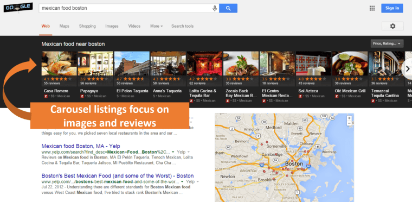
Task: Click the carousel next arrow
Action: pyautogui.click(x=408, y=69)
